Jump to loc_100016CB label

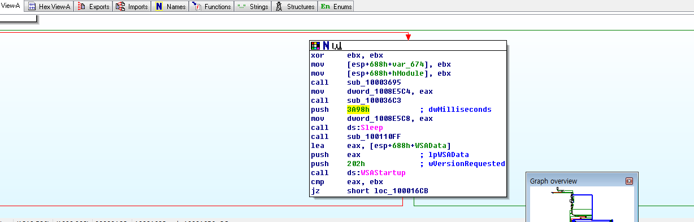[401, 191]
